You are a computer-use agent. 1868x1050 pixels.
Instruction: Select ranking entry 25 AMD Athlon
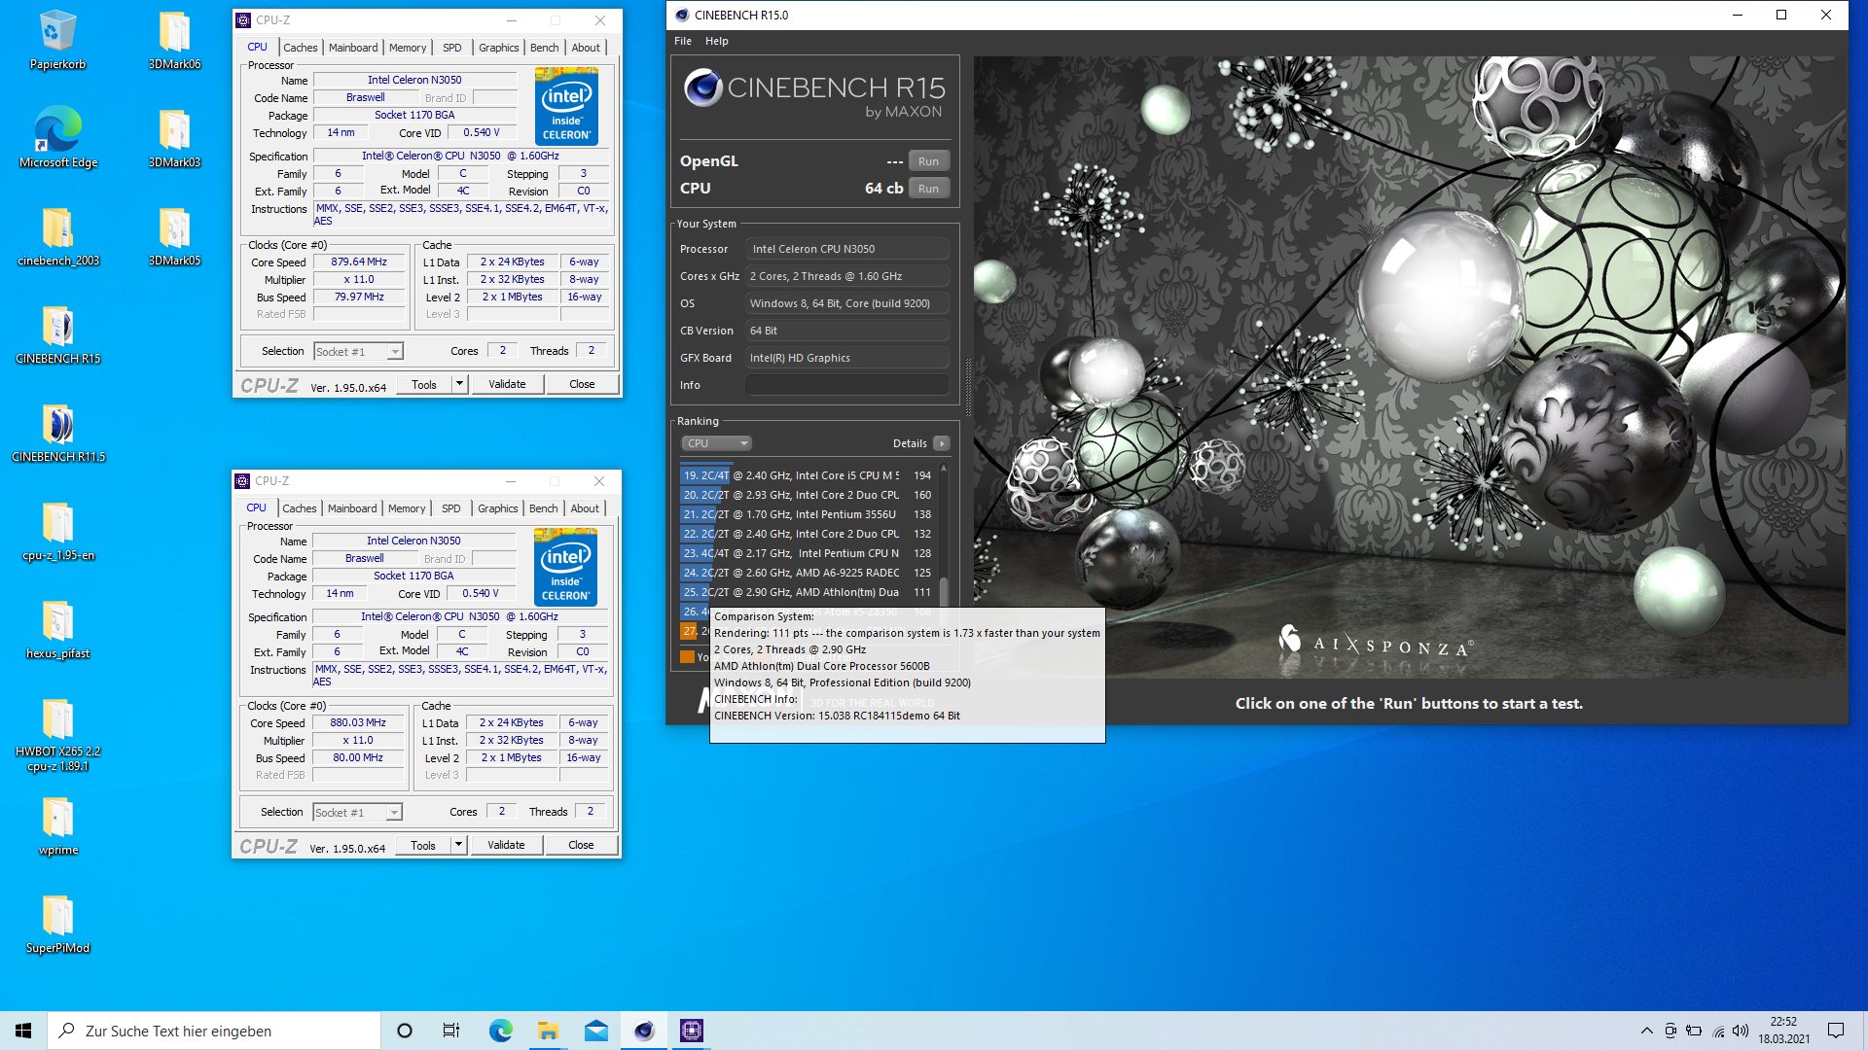[x=808, y=592]
